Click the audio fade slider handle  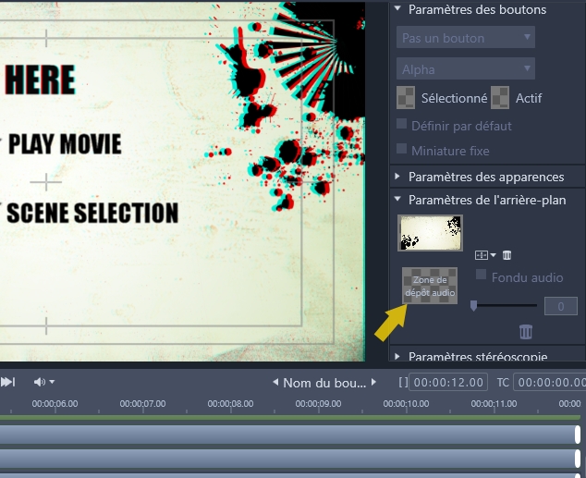pyautogui.click(x=473, y=306)
